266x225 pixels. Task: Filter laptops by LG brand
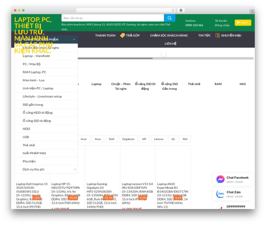173,139
